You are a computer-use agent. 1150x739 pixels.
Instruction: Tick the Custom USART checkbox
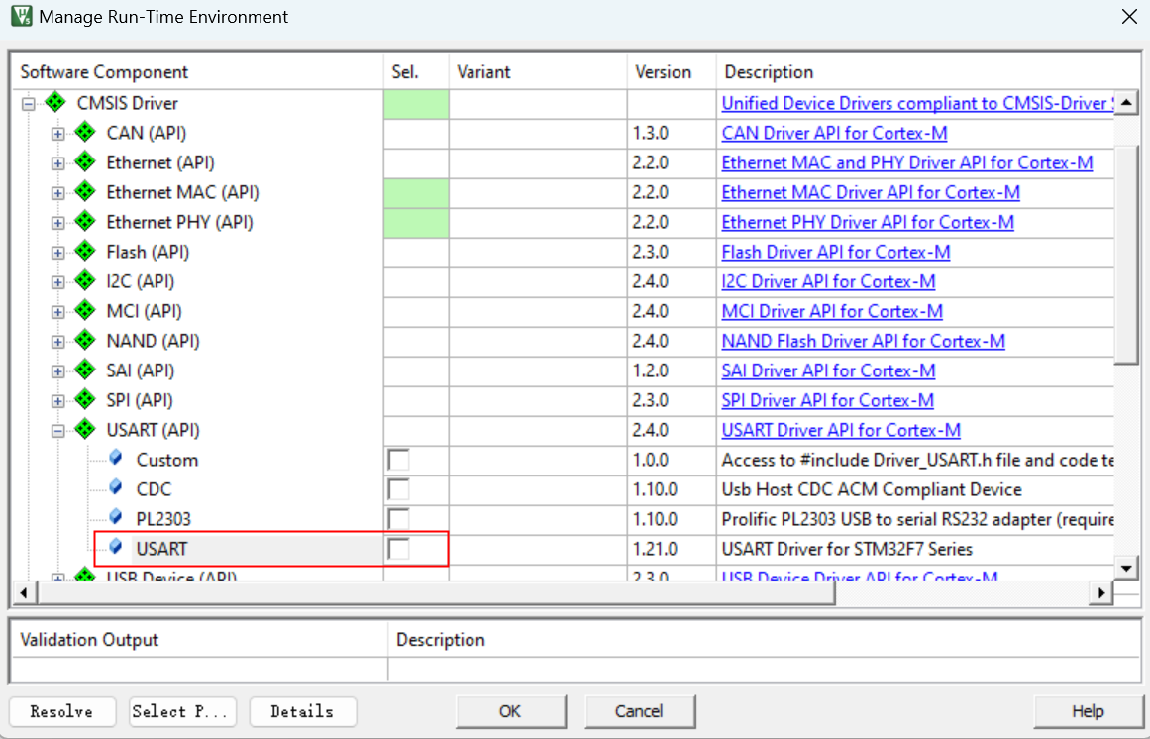[x=399, y=460]
